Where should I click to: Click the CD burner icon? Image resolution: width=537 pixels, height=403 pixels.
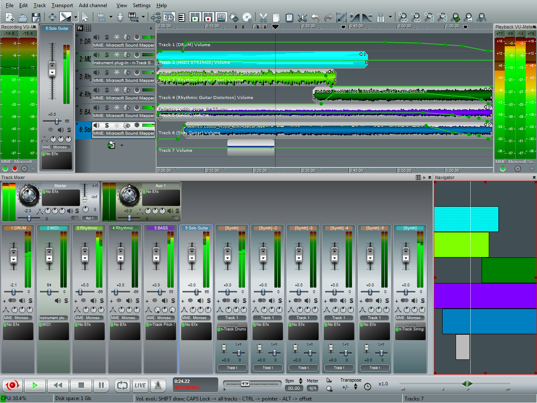[248, 17]
